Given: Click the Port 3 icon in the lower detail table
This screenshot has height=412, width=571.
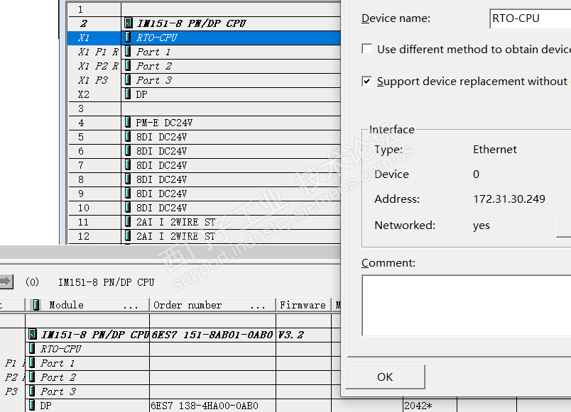Looking at the screenshot, I should pos(32,391).
